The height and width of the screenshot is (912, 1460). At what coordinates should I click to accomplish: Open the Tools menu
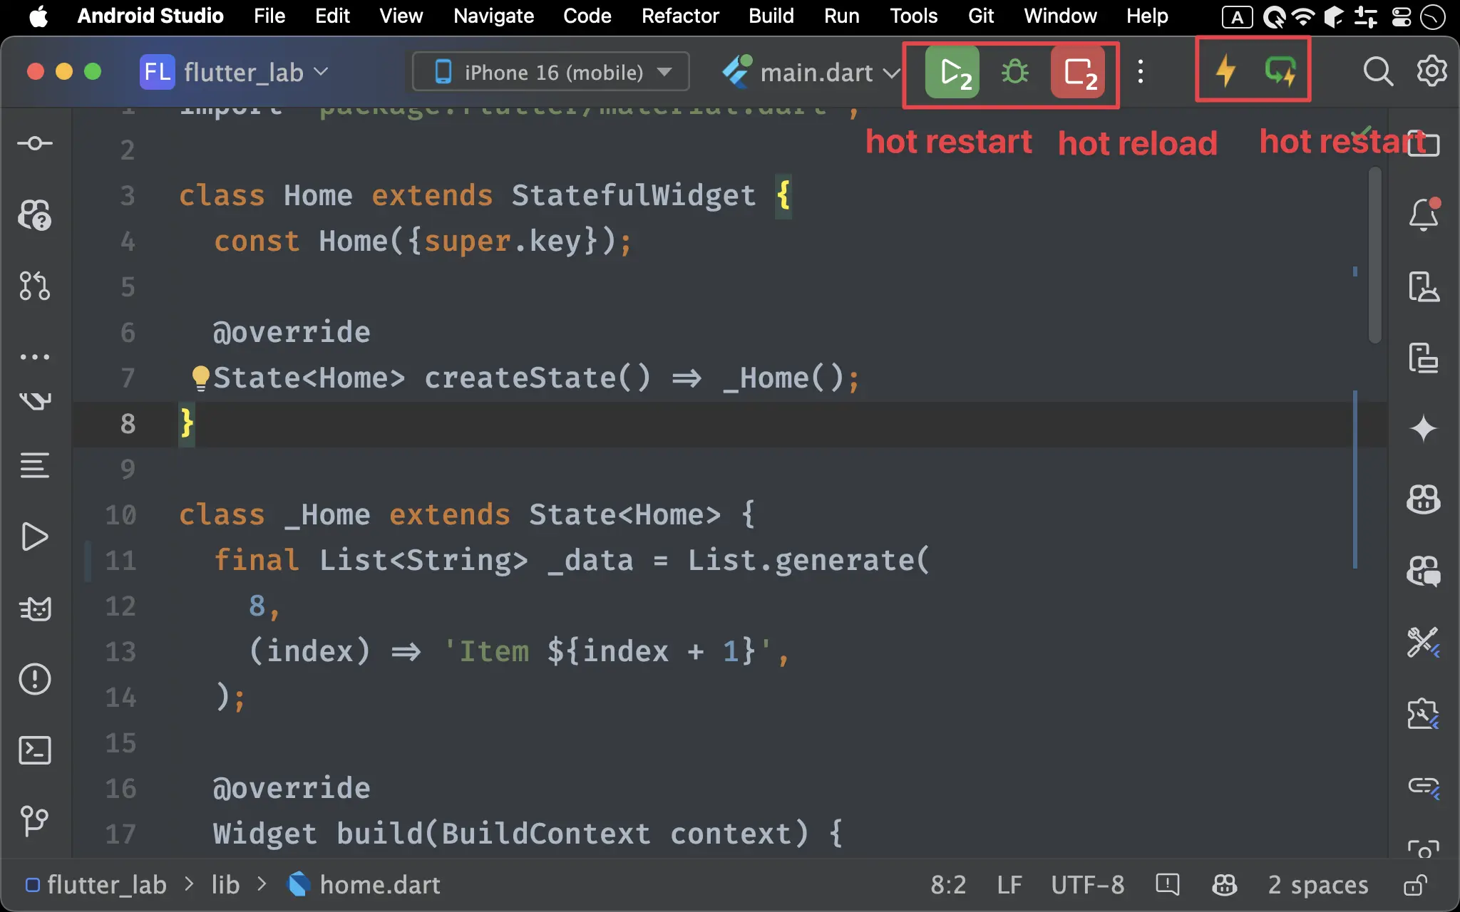click(913, 16)
